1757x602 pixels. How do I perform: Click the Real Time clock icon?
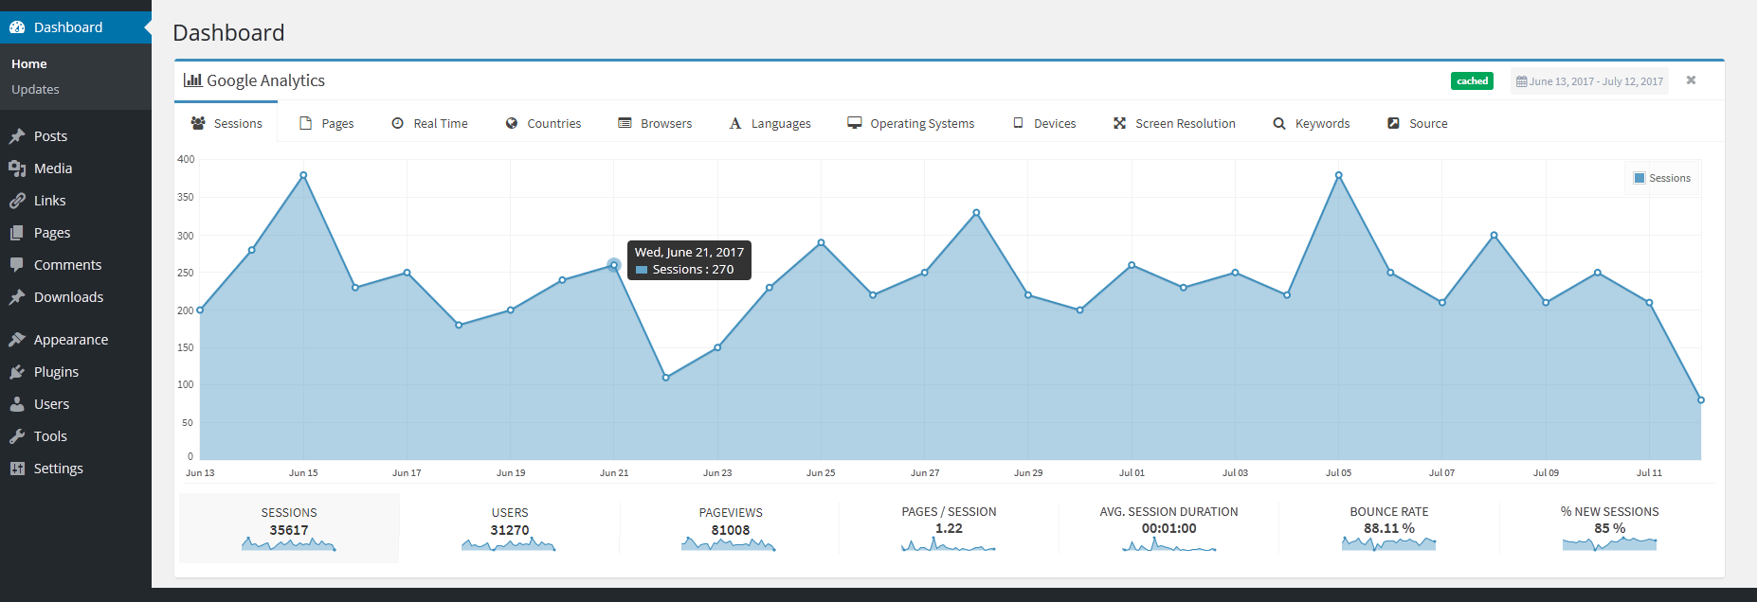pos(398,123)
